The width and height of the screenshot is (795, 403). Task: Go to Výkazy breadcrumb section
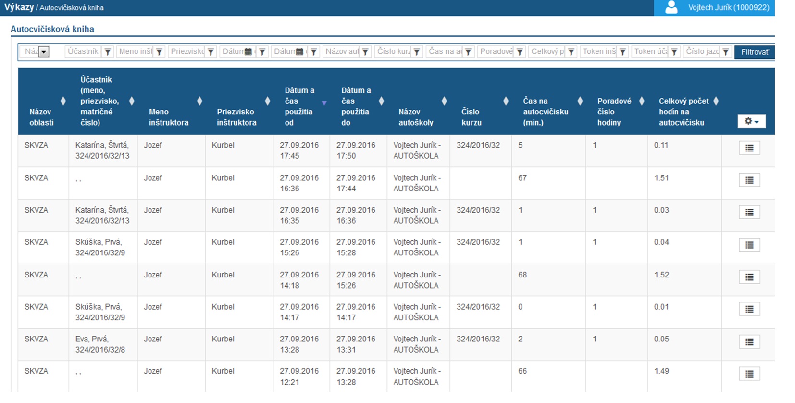pyautogui.click(x=19, y=7)
